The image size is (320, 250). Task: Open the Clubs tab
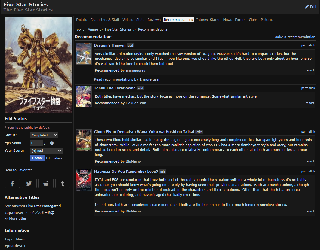tap(253, 20)
